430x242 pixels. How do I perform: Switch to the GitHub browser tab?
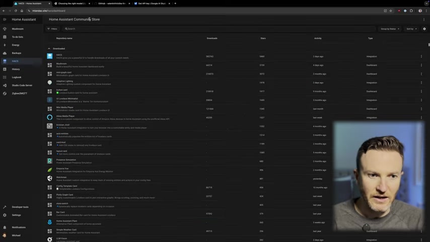tap(112, 4)
